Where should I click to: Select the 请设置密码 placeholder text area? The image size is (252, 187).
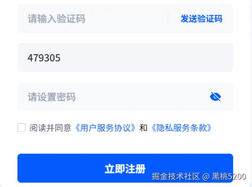click(52, 97)
